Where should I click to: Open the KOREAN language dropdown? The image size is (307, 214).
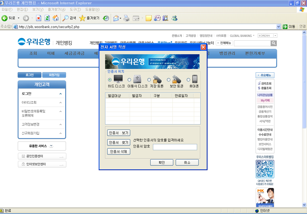(267, 36)
